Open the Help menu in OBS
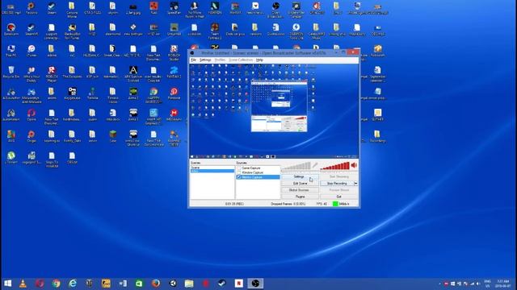The width and height of the screenshot is (517, 290). [259, 60]
